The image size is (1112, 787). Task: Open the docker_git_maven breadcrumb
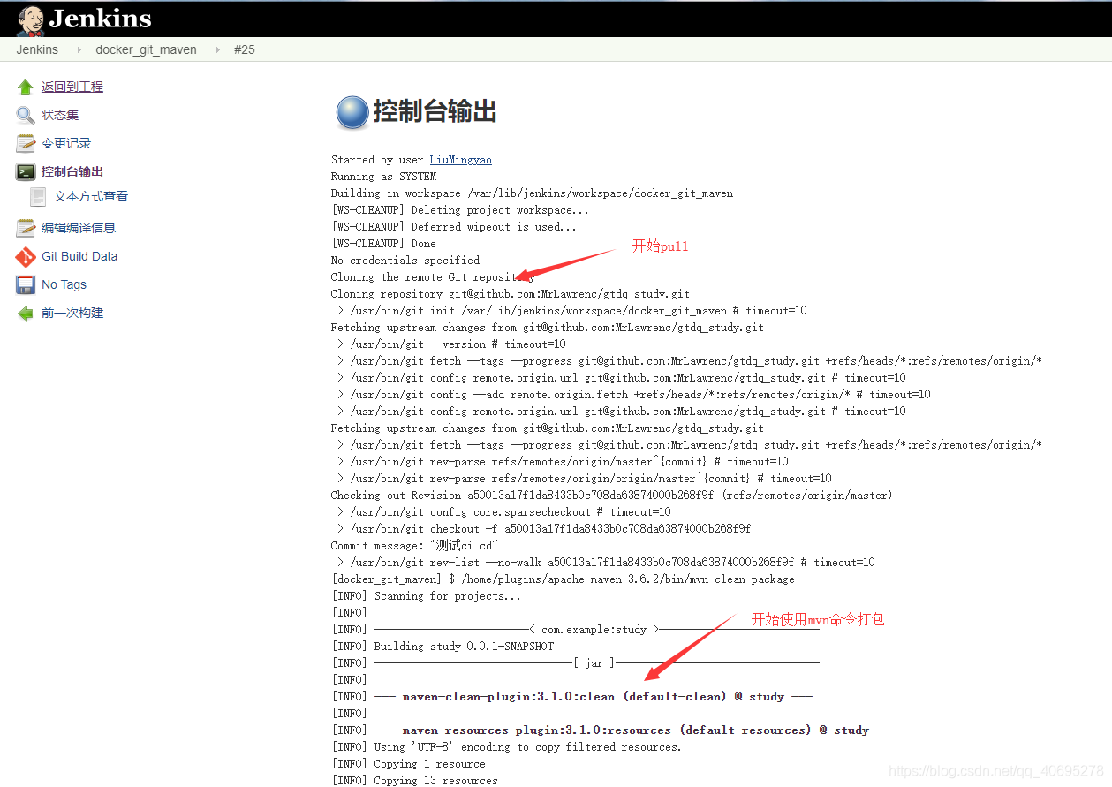tap(146, 49)
